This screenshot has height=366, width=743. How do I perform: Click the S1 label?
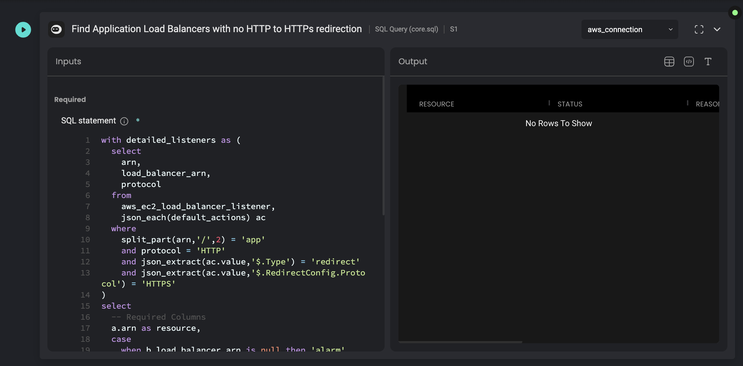(453, 29)
